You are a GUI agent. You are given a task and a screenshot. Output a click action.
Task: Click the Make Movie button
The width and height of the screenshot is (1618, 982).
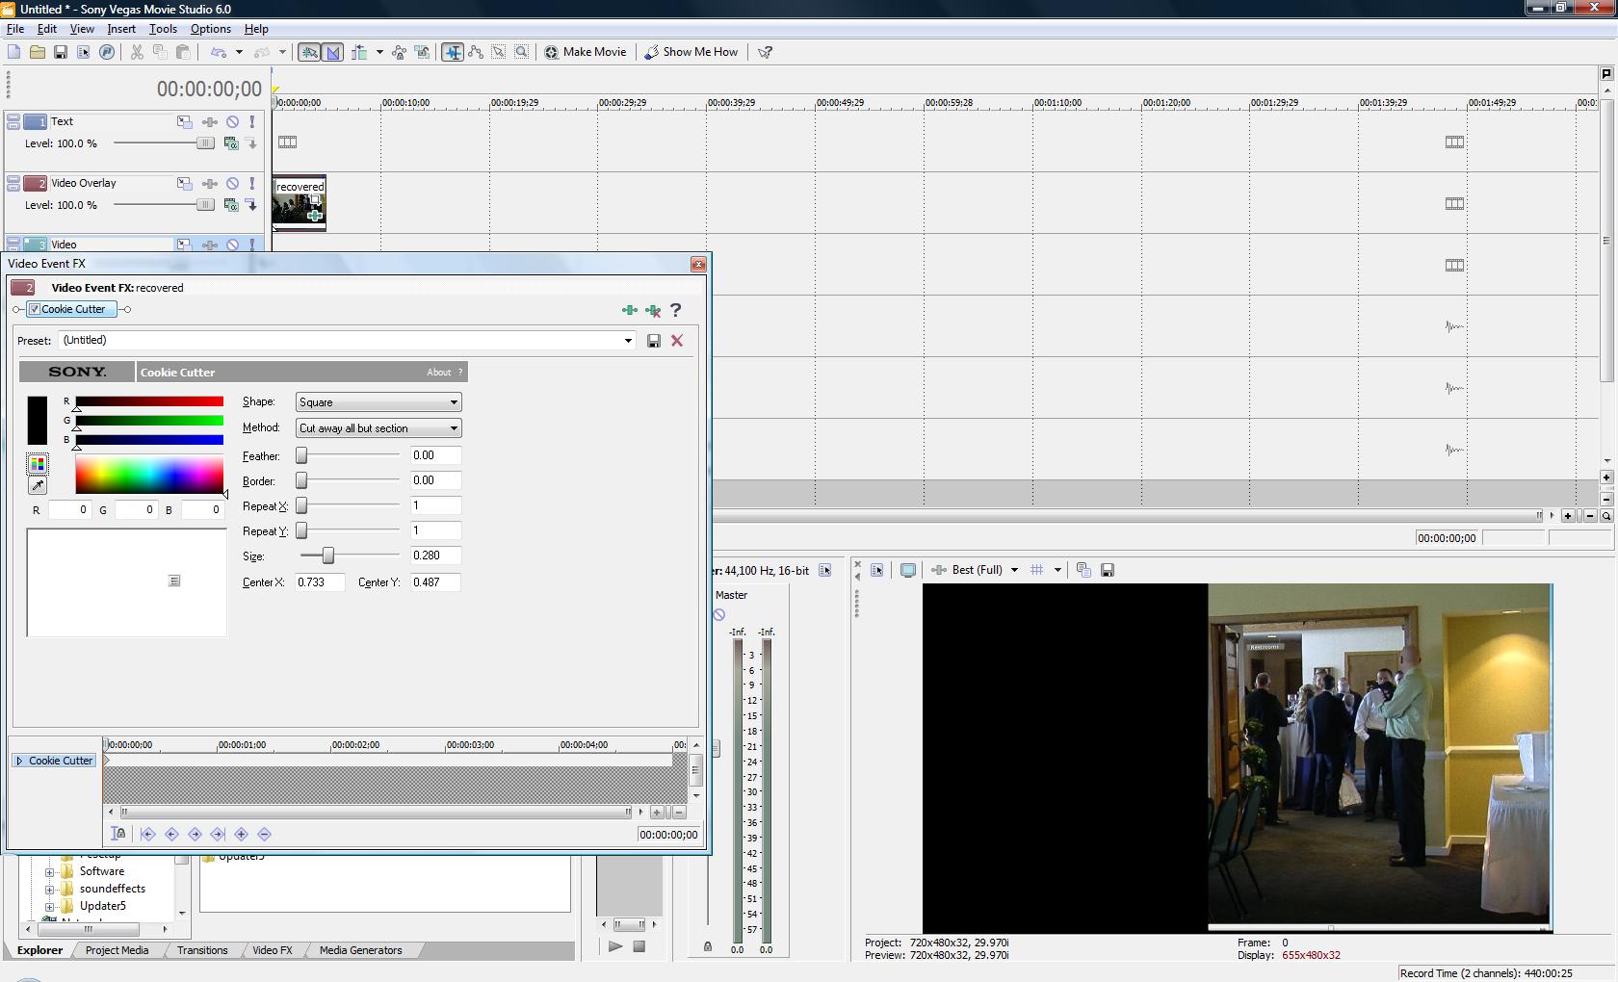(585, 52)
